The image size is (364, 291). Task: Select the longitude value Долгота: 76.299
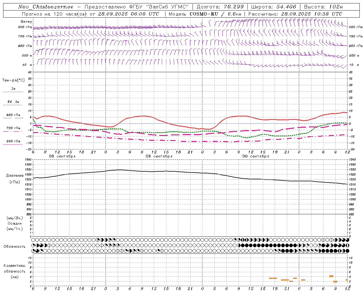pyautogui.click(x=220, y=7)
